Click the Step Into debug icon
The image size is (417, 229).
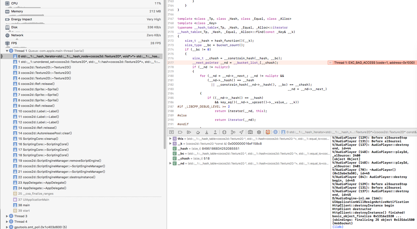point(207,132)
